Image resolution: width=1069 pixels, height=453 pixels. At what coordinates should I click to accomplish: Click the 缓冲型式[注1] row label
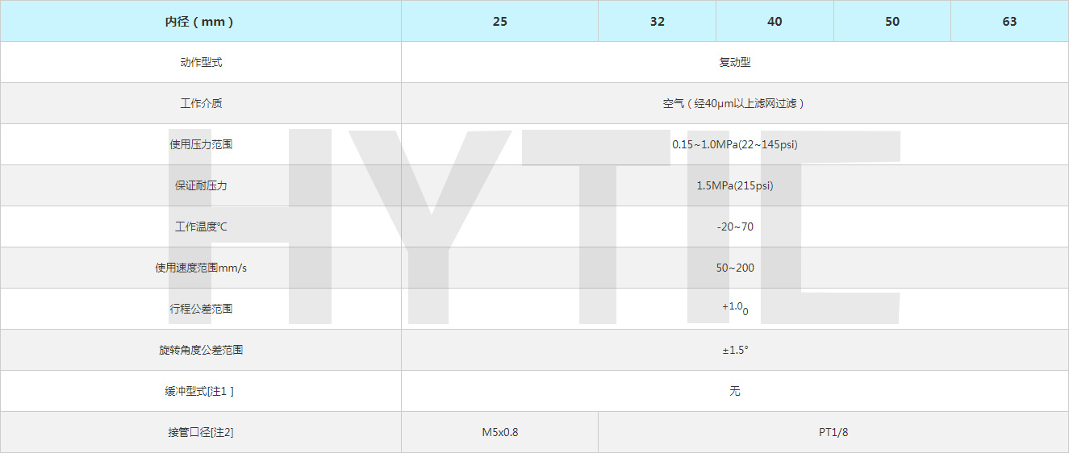pyautogui.click(x=201, y=391)
